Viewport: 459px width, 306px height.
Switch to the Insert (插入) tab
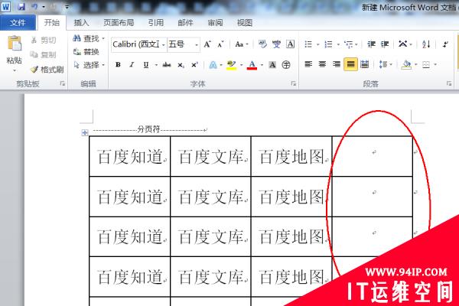[81, 22]
